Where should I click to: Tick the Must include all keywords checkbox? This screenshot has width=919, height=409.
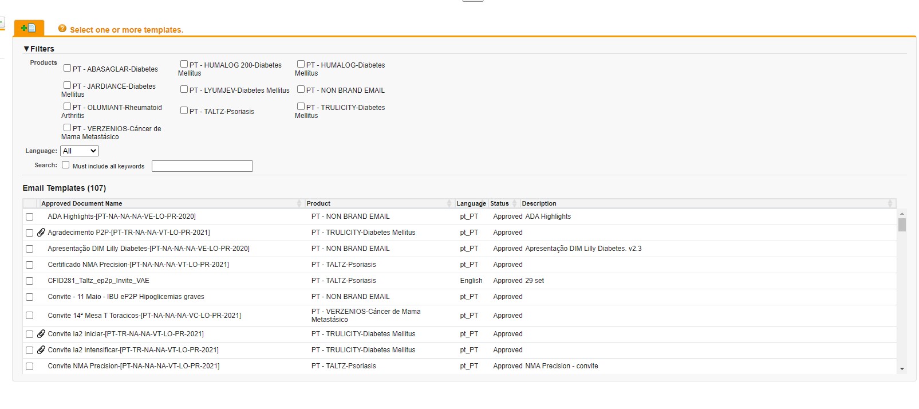tap(66, 165)
